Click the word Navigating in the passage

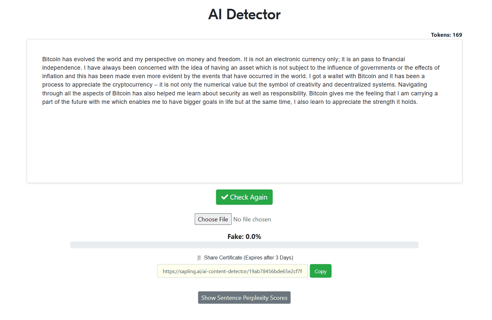413,85
